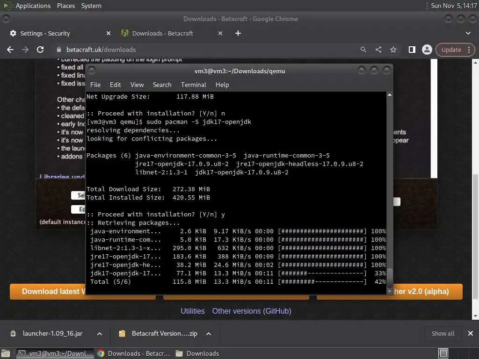
Task: Open Chrome side panel
Action: point(412,50)
